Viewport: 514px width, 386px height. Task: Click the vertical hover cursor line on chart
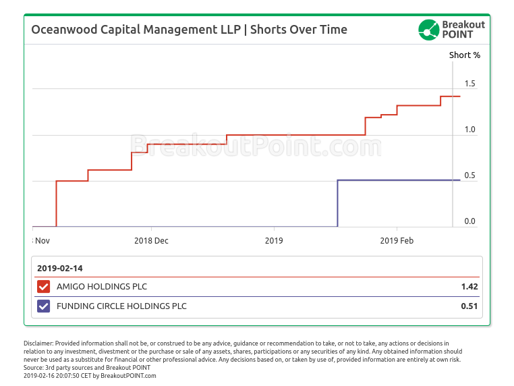click(453, 144)
